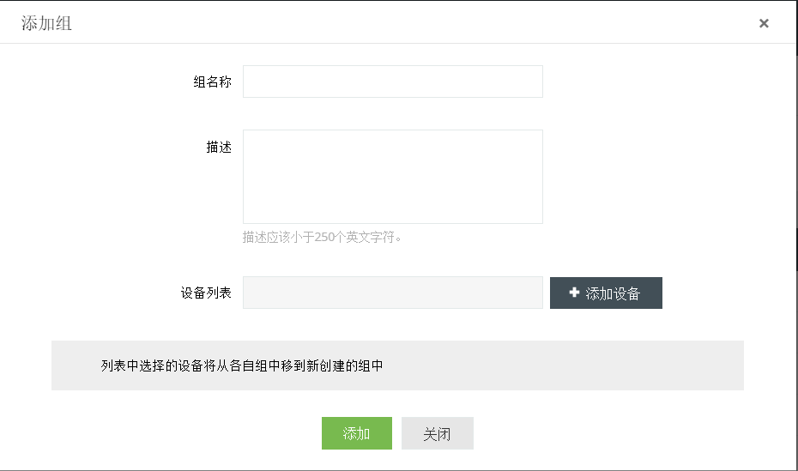This screenshot has height=471, width=798.
Task: Click the 添加组 dialog title
Action: point(46,24)
